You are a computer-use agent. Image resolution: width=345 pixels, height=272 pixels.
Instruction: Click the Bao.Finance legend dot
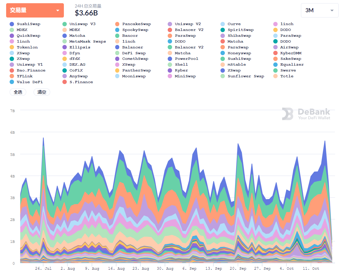click(12, 70)
